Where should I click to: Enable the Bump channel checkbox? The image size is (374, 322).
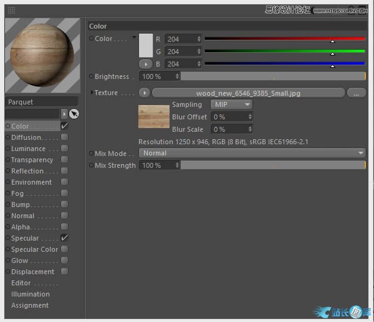pos(64,205)
